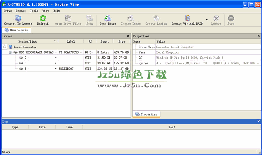Click the Value column header in Properties
Image resolution: width=262 pixels, height=155 pixels.
click(x=208, y=41)
